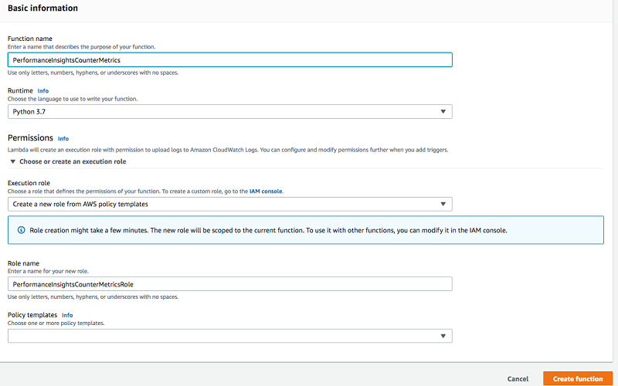This screenshot has width=618, height=386.
Task: Click the Cancel button
Action: pyautogui.click(x=518, y=379)
